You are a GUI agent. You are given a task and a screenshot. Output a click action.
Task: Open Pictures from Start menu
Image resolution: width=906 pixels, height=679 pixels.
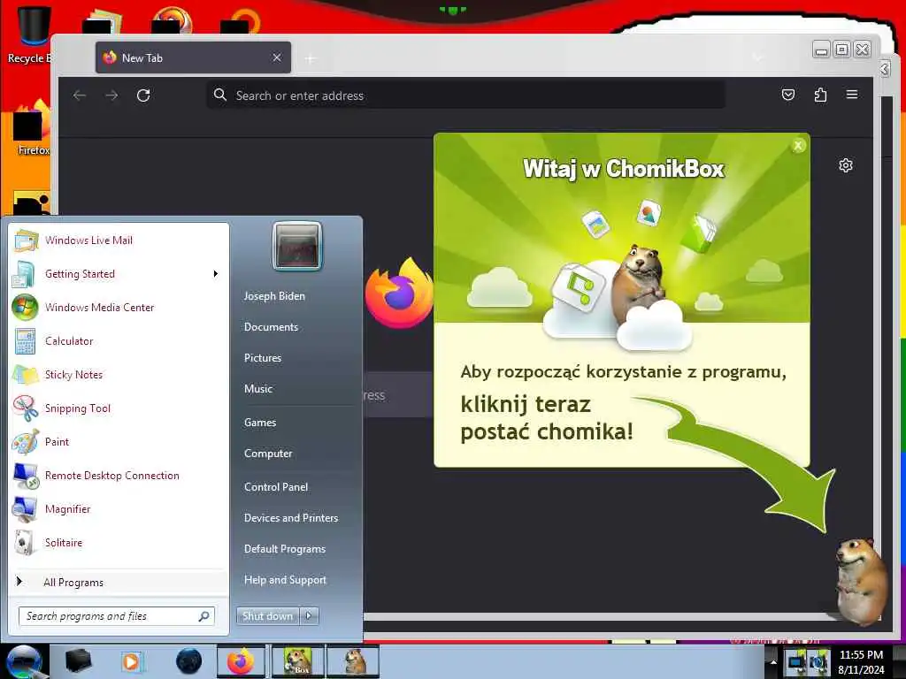point(262,358)
